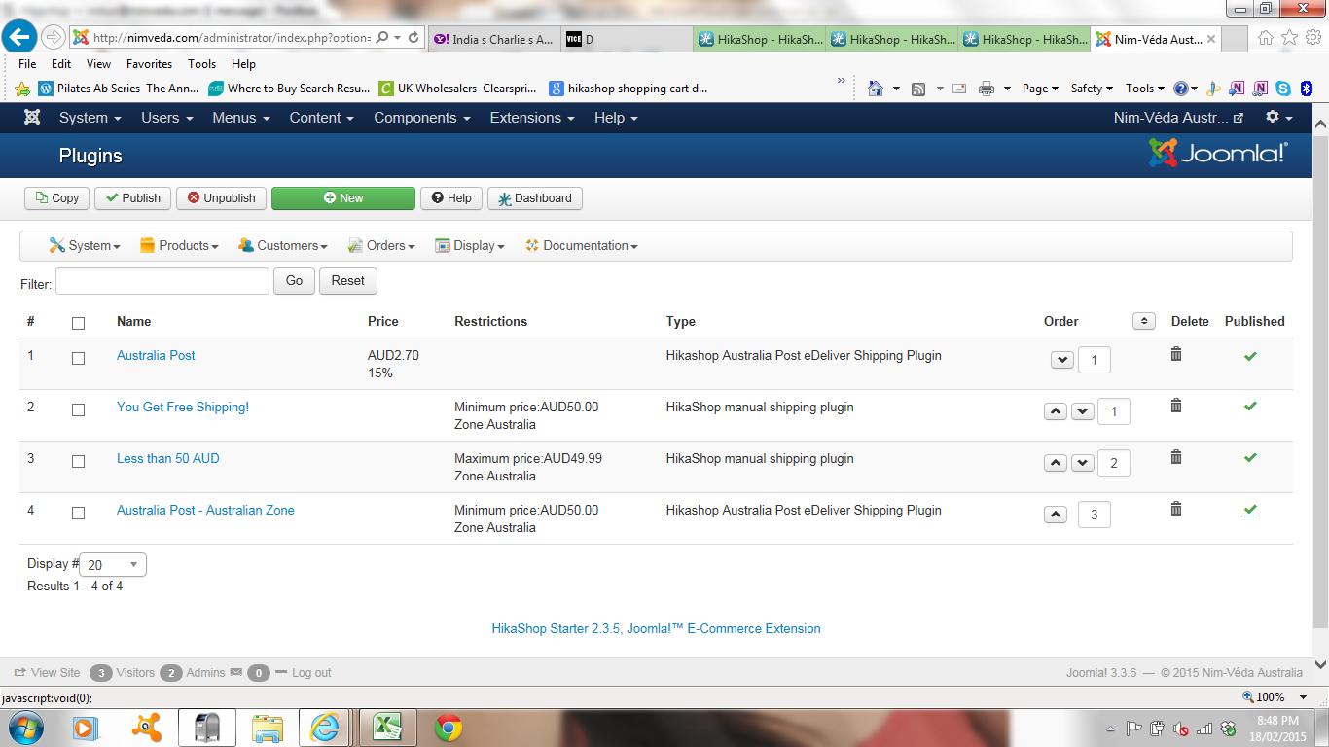Viewport: 1329px width, 747px height.
Task: Save the ordering with the Order column icon
Action: point(1144,321)
